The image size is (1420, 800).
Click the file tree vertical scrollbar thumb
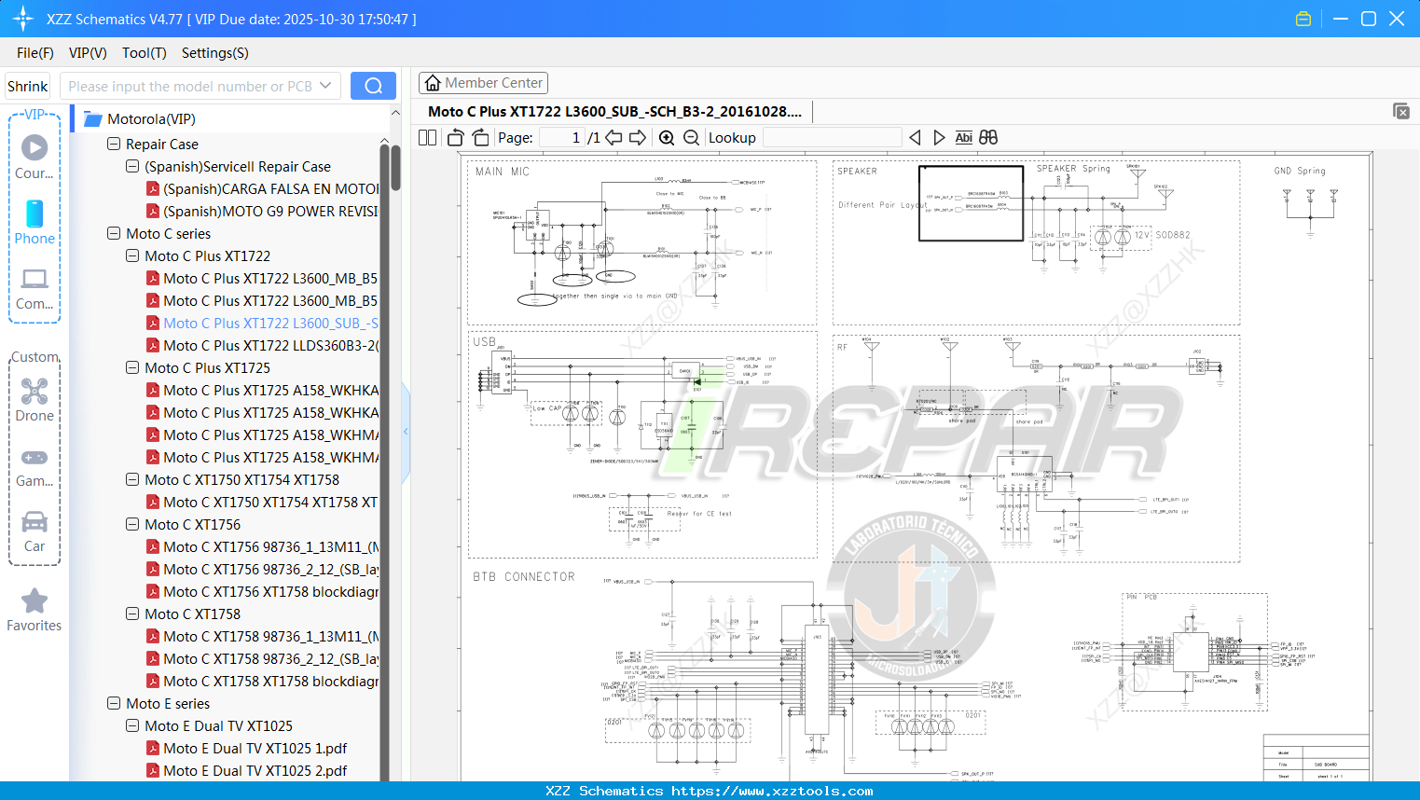point(395,168)
